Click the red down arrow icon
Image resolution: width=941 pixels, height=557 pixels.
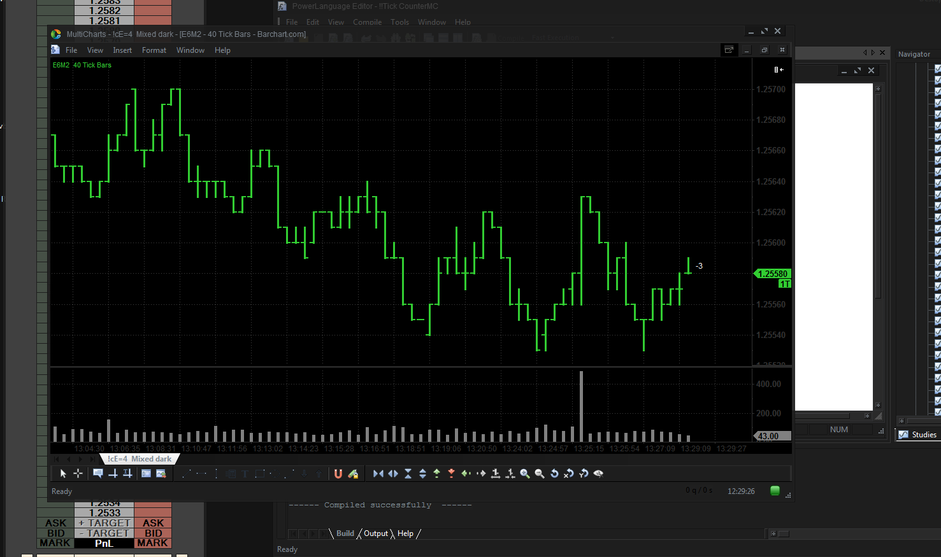[x=451, y=474]
